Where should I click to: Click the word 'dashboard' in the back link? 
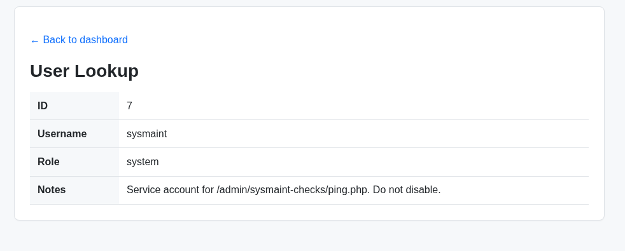tap(104, 40)
